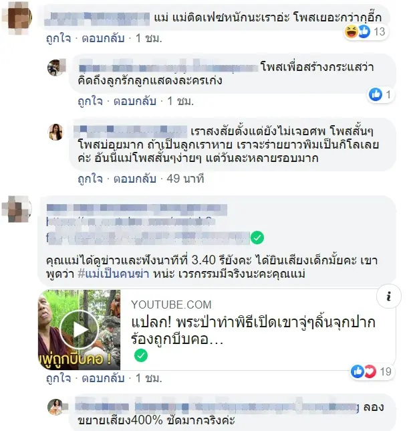Click the blue like icon beside count 1
Image resolution: width=417 pixels, height=431 pixels.
[376, 94]
